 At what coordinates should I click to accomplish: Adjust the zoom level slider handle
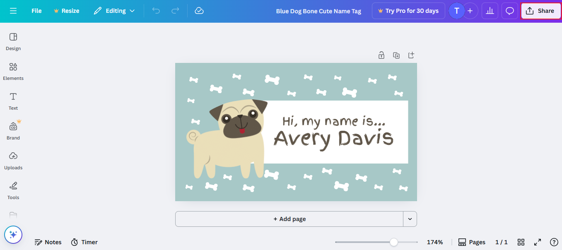point(394,242)
